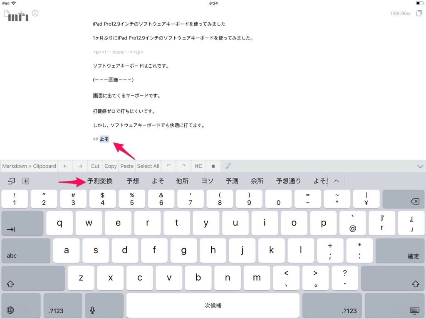The width and height of the screenshot is (426, 319).
Task: Tap the Cut button
Action: pos(95,166)
